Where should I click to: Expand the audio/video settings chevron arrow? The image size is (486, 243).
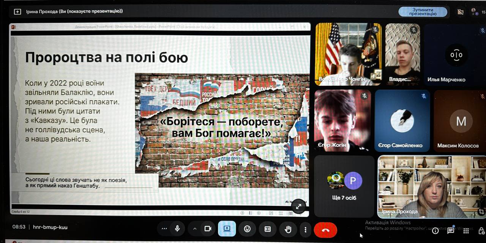[195, 229]
